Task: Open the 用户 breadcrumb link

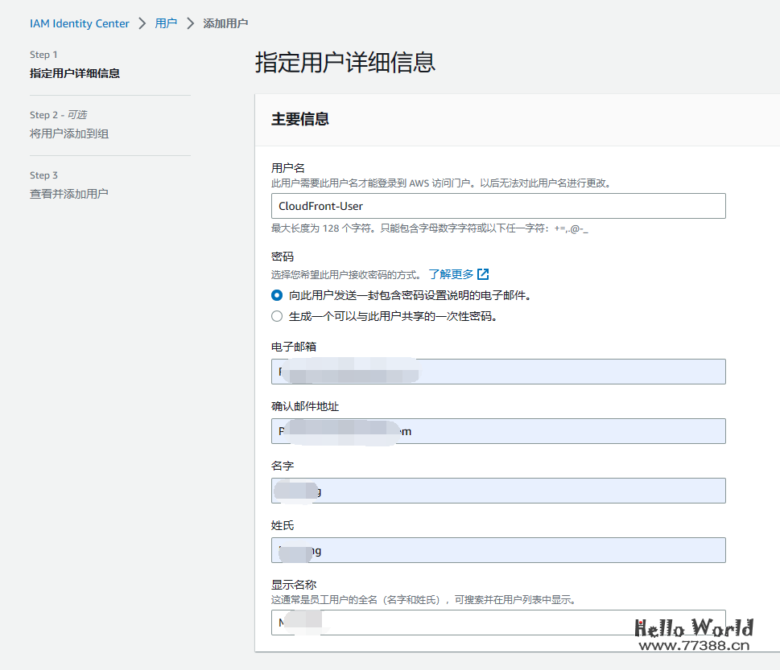Action: [166, 23]
